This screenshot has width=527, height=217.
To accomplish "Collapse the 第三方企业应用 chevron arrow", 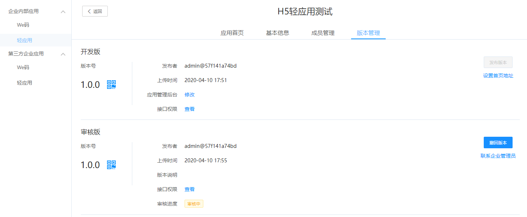I will coord(63,54).
